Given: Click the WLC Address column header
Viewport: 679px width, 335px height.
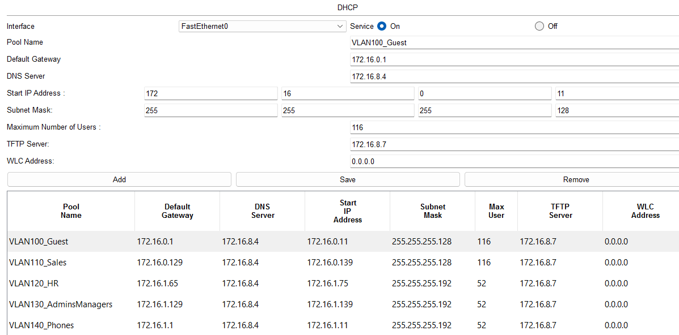Looking at the screenshot, I should (641, 211).
